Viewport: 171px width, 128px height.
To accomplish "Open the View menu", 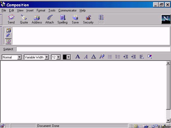I will point(20,10).
